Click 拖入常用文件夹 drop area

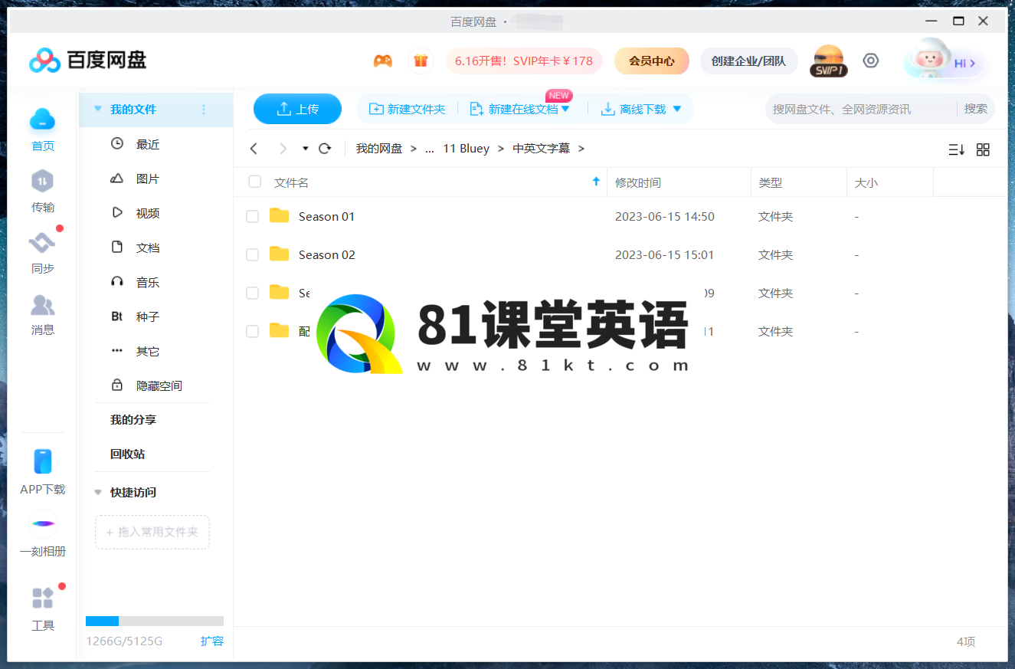152,532
